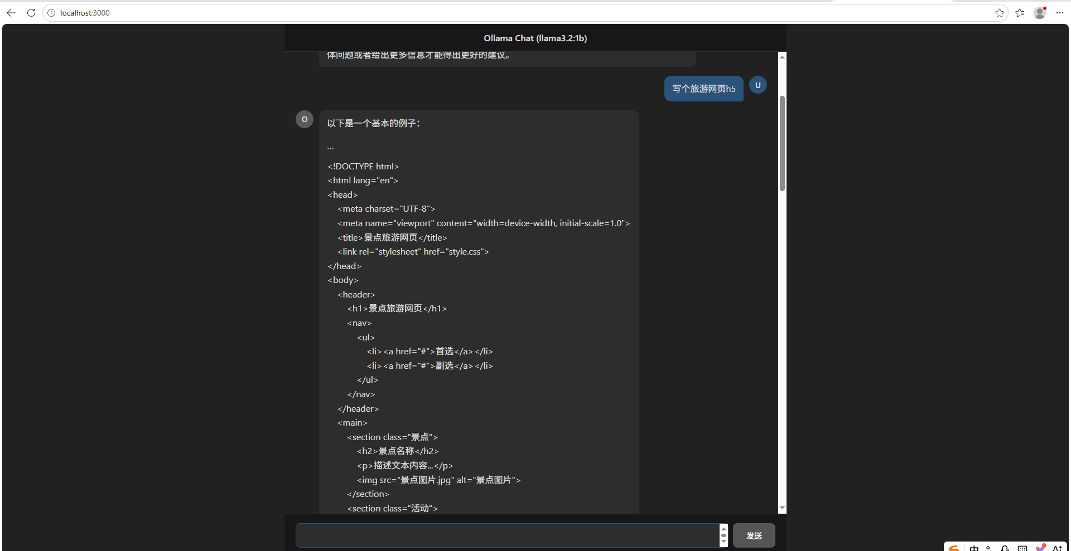Click the meta charset="UTF-8" line
This screenshot has height=551, width=1071.
[x=386, y=209]
